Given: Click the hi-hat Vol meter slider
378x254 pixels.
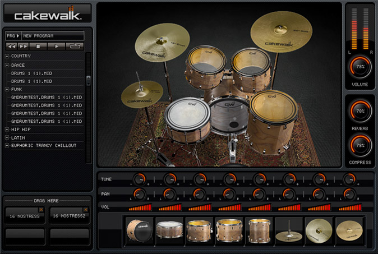Looking at the screenshot, I should coord(289,207).
